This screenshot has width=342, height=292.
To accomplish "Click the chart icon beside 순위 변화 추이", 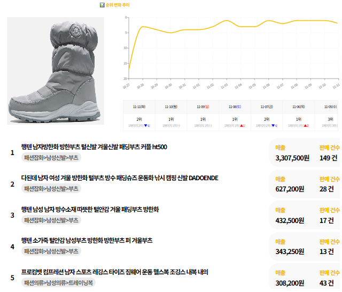I will pos(102,5).
